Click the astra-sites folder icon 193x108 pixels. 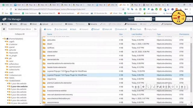44,40
